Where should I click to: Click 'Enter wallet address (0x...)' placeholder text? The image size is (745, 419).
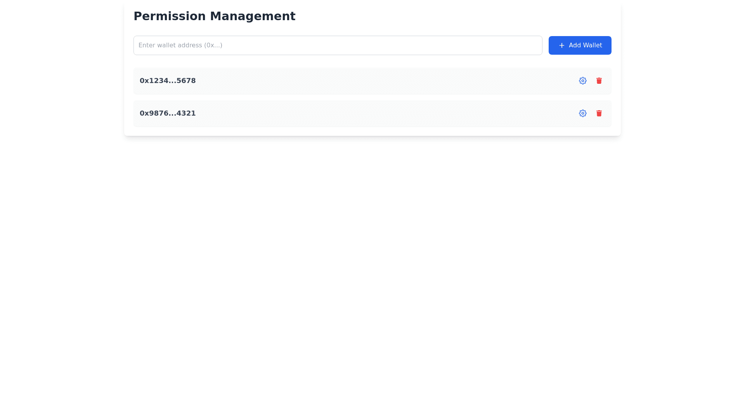coord(180,45)
